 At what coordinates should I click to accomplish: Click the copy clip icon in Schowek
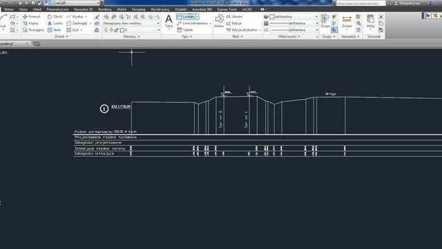coord(381,23)
